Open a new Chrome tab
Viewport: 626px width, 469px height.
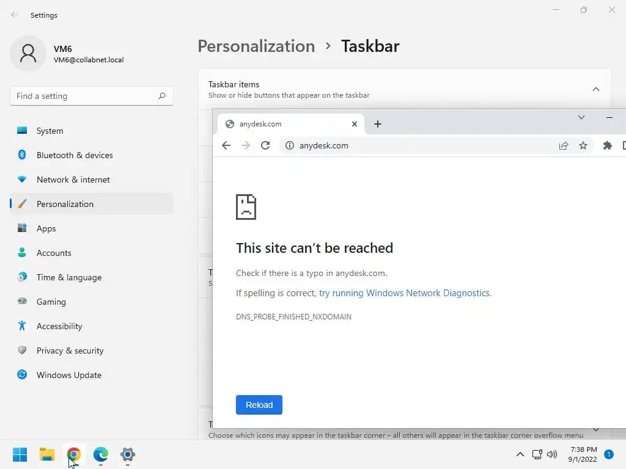[x=378, y=124]
